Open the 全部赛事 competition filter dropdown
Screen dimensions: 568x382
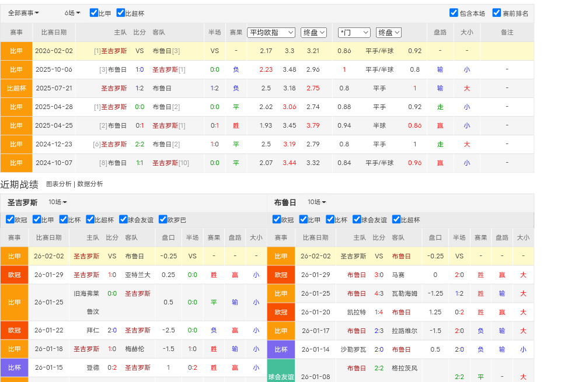[24, 13]
